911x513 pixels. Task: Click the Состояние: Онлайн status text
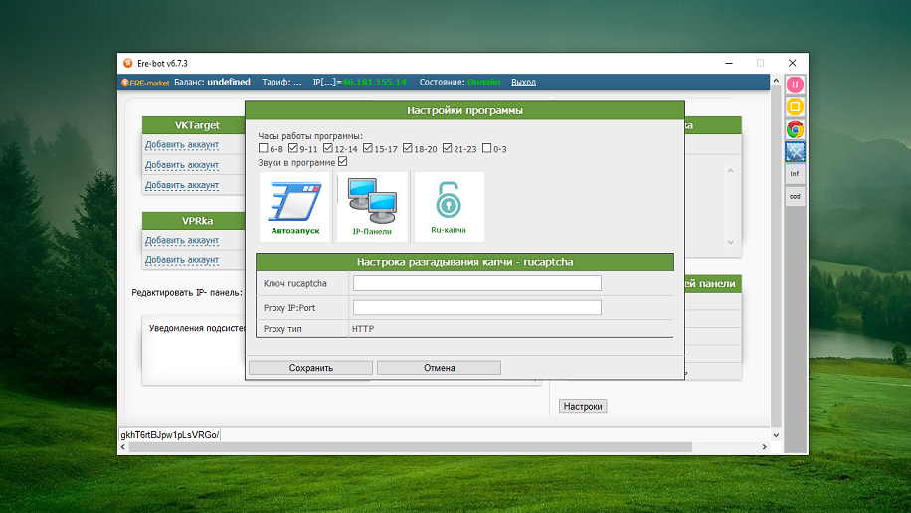click(x=459, y=82)
